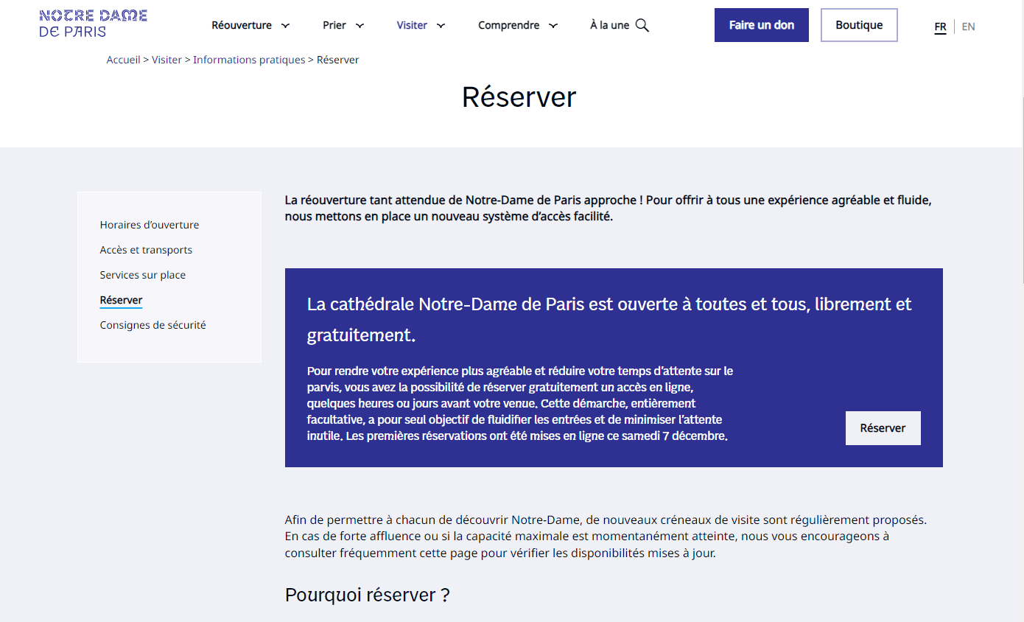Click the page scrollbar thumb
This screenshot has width=1024, height=622.
click(x=1021, y=189)
